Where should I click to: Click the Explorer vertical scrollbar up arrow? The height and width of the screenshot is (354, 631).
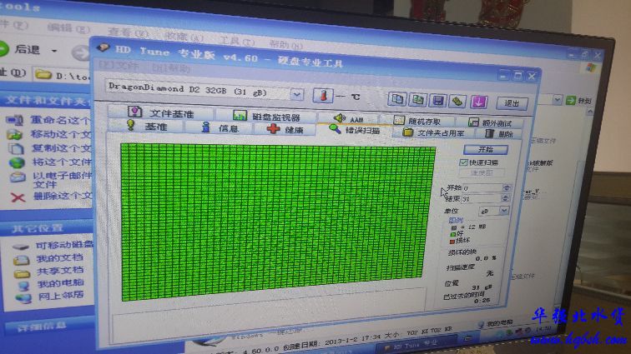[x=590, y=112]
